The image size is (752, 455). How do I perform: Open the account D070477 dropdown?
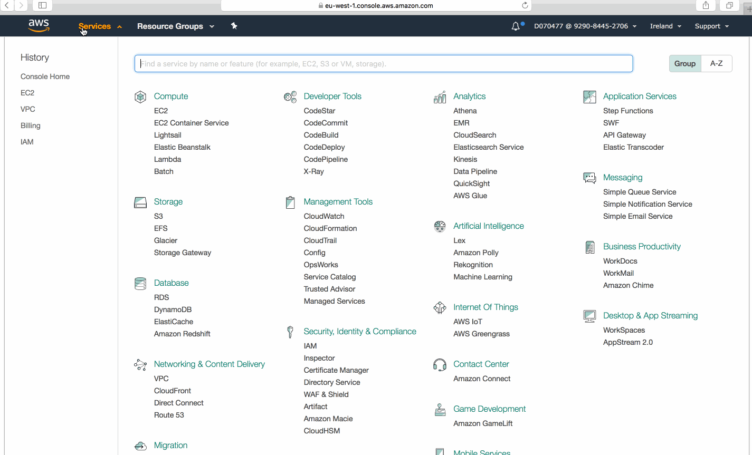(585, 26)
